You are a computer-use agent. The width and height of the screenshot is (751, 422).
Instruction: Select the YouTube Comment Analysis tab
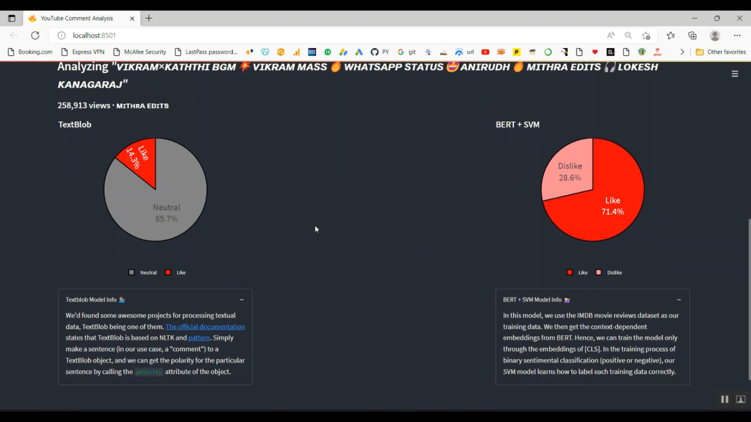pos(82,18)
